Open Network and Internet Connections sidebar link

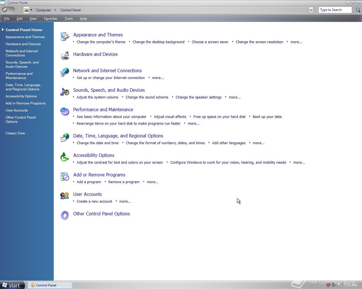point(22,53)
